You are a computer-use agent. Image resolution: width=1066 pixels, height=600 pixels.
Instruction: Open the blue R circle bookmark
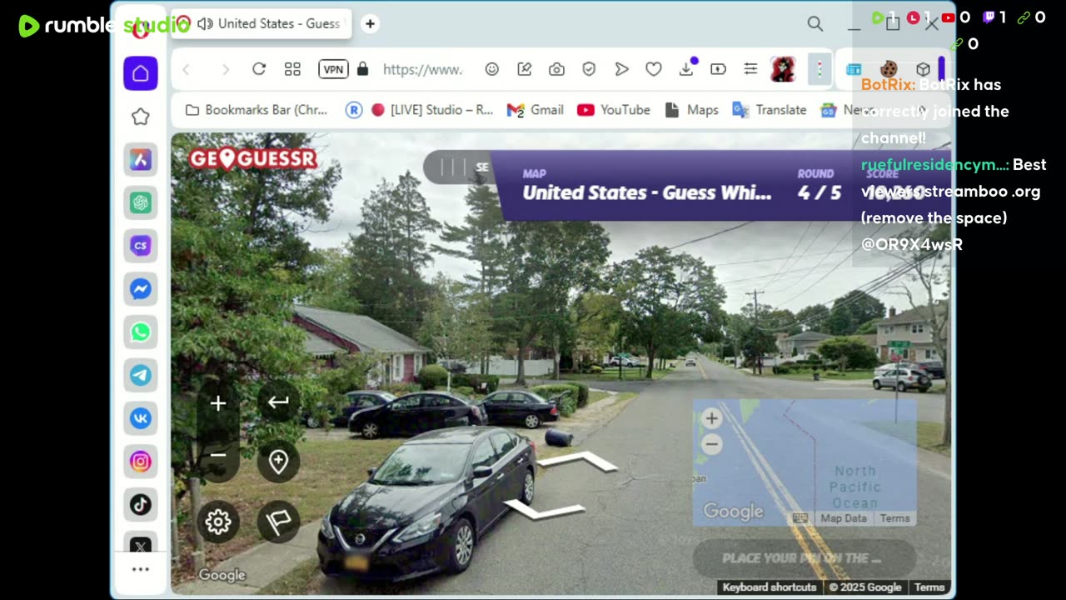[x=354, y=110]
